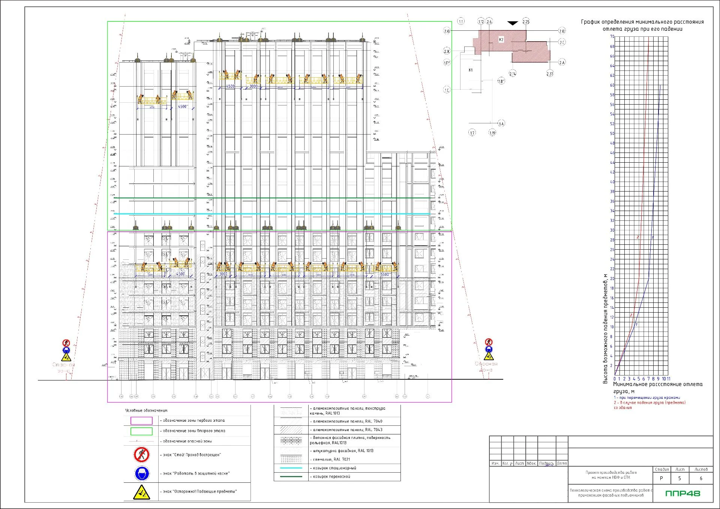Screen dimensions: 720x509
Task: Click the dark green portable canopy line in the legend
Action: (291, 477)
